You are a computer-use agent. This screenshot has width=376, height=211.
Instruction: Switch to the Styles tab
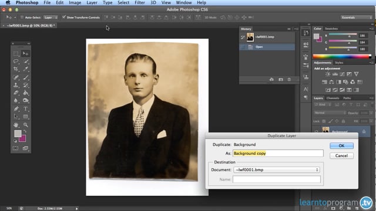pos(339,63)
